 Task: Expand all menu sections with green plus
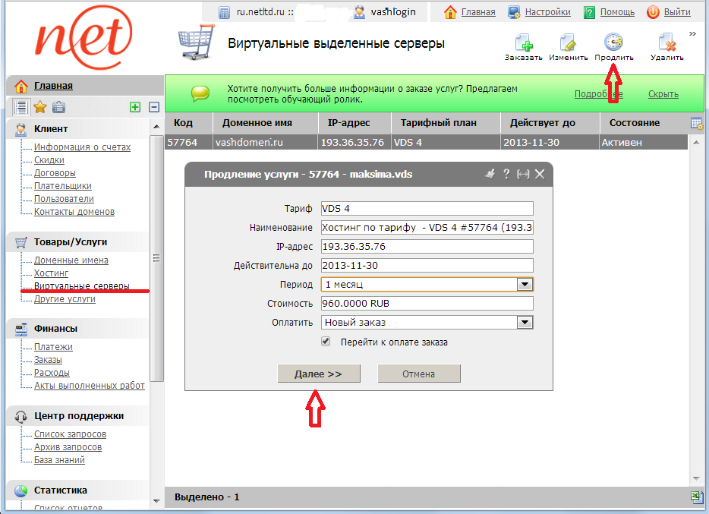pos(135,107)
